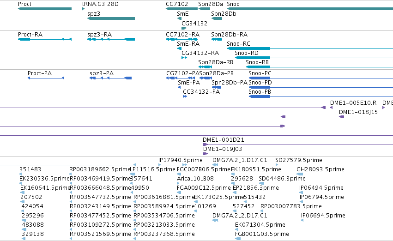
Task: Click the IP06494.5prime label
Action: 321,187
